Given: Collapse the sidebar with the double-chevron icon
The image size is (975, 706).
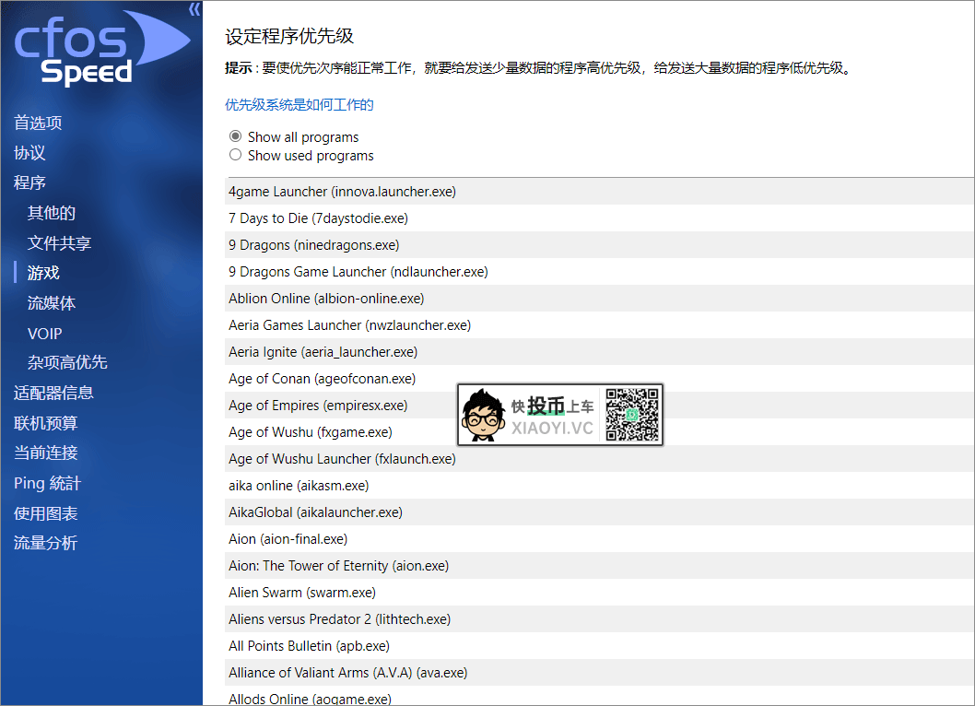Looking at the screenshot, I should point(194,9).
